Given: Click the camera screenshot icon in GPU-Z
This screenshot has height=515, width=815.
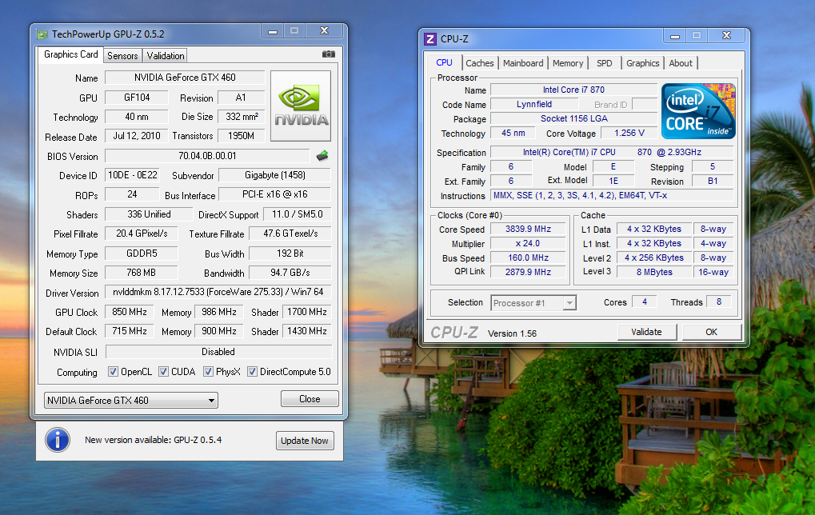Looking at the screenshot, I should tap(328, 54).
